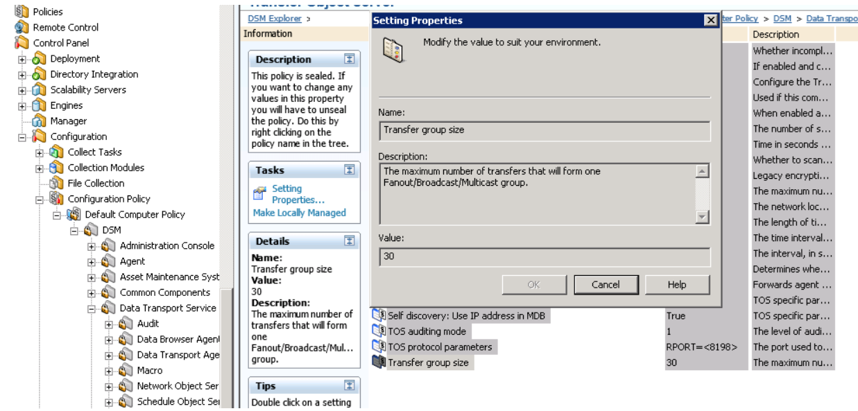Click the Collection Modules icon

(x=56, y=168)
